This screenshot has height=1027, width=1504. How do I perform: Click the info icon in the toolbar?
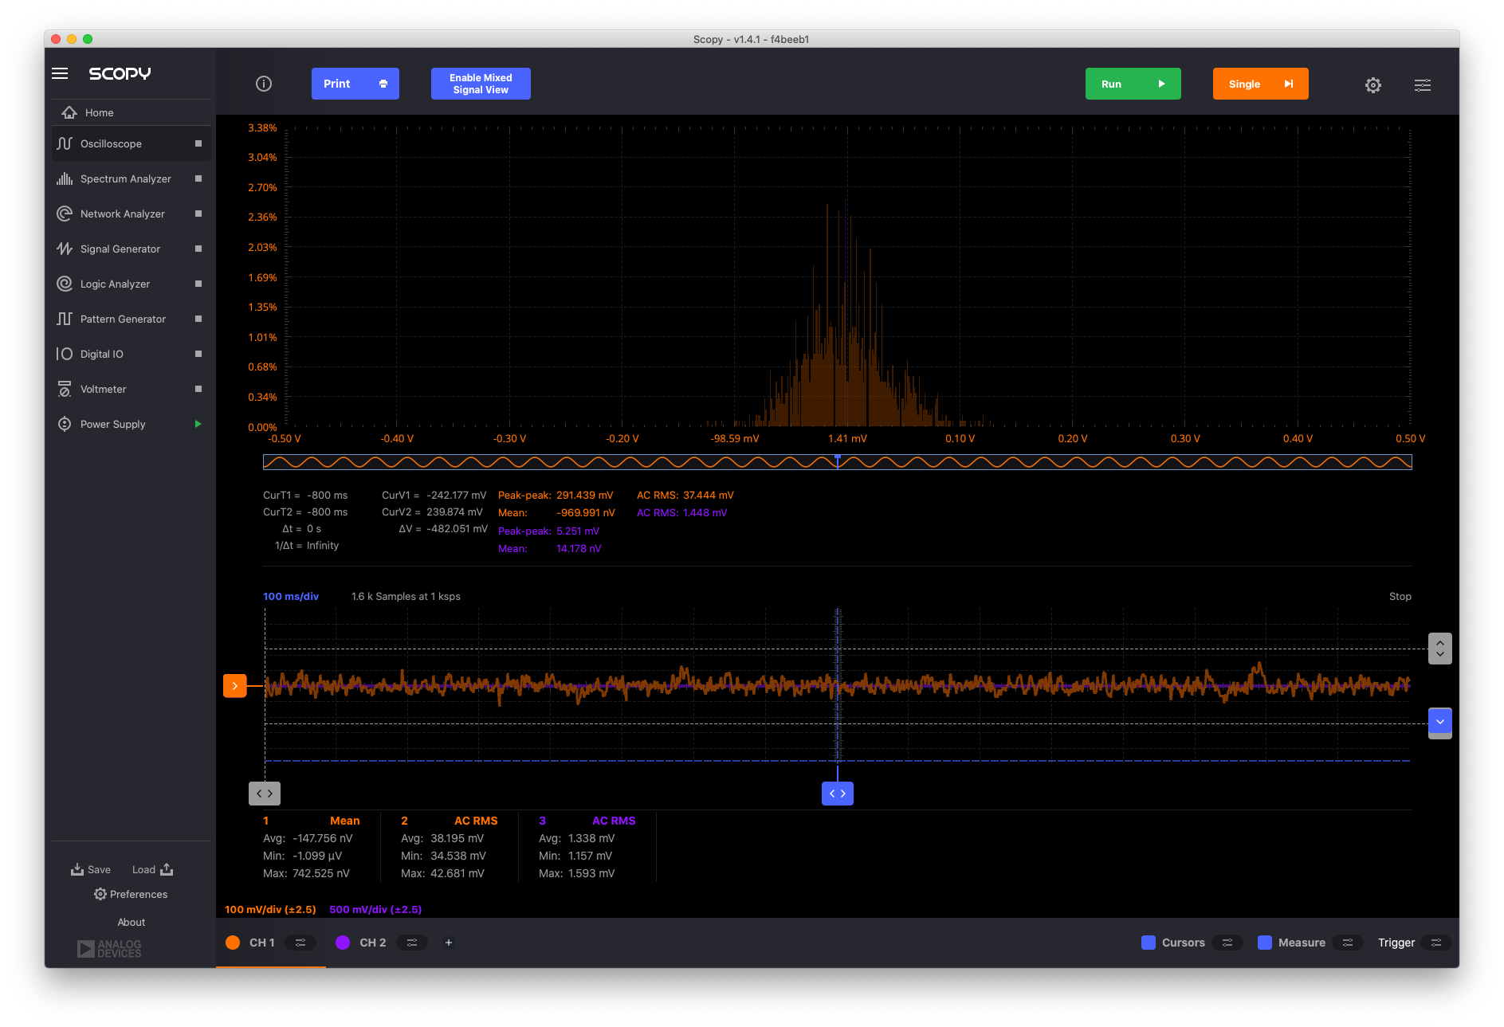pyautogui.click(x=264, y=84)
